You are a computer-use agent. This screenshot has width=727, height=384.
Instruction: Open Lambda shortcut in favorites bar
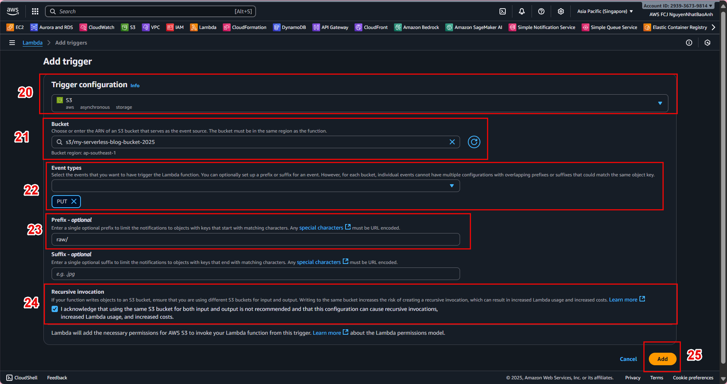pyautogui.click(x=203, y=27)
